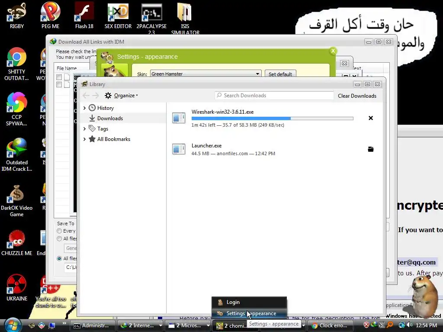
Task: Click the Launcher.exe file name
Action: coord(206,146)
